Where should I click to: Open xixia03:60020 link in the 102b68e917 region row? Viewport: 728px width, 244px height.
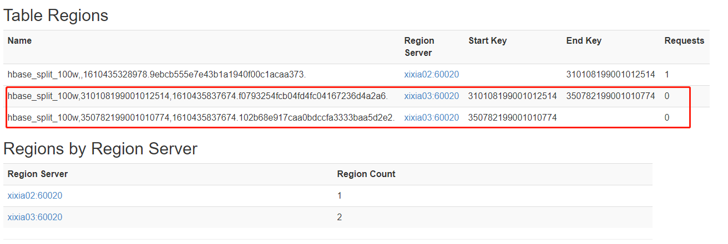click(431, 117)
